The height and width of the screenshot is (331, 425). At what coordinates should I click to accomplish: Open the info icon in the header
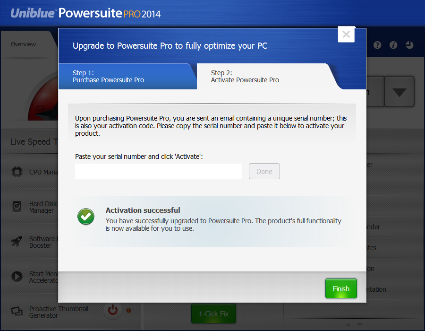pyautogui.click(x=393, y=45)
